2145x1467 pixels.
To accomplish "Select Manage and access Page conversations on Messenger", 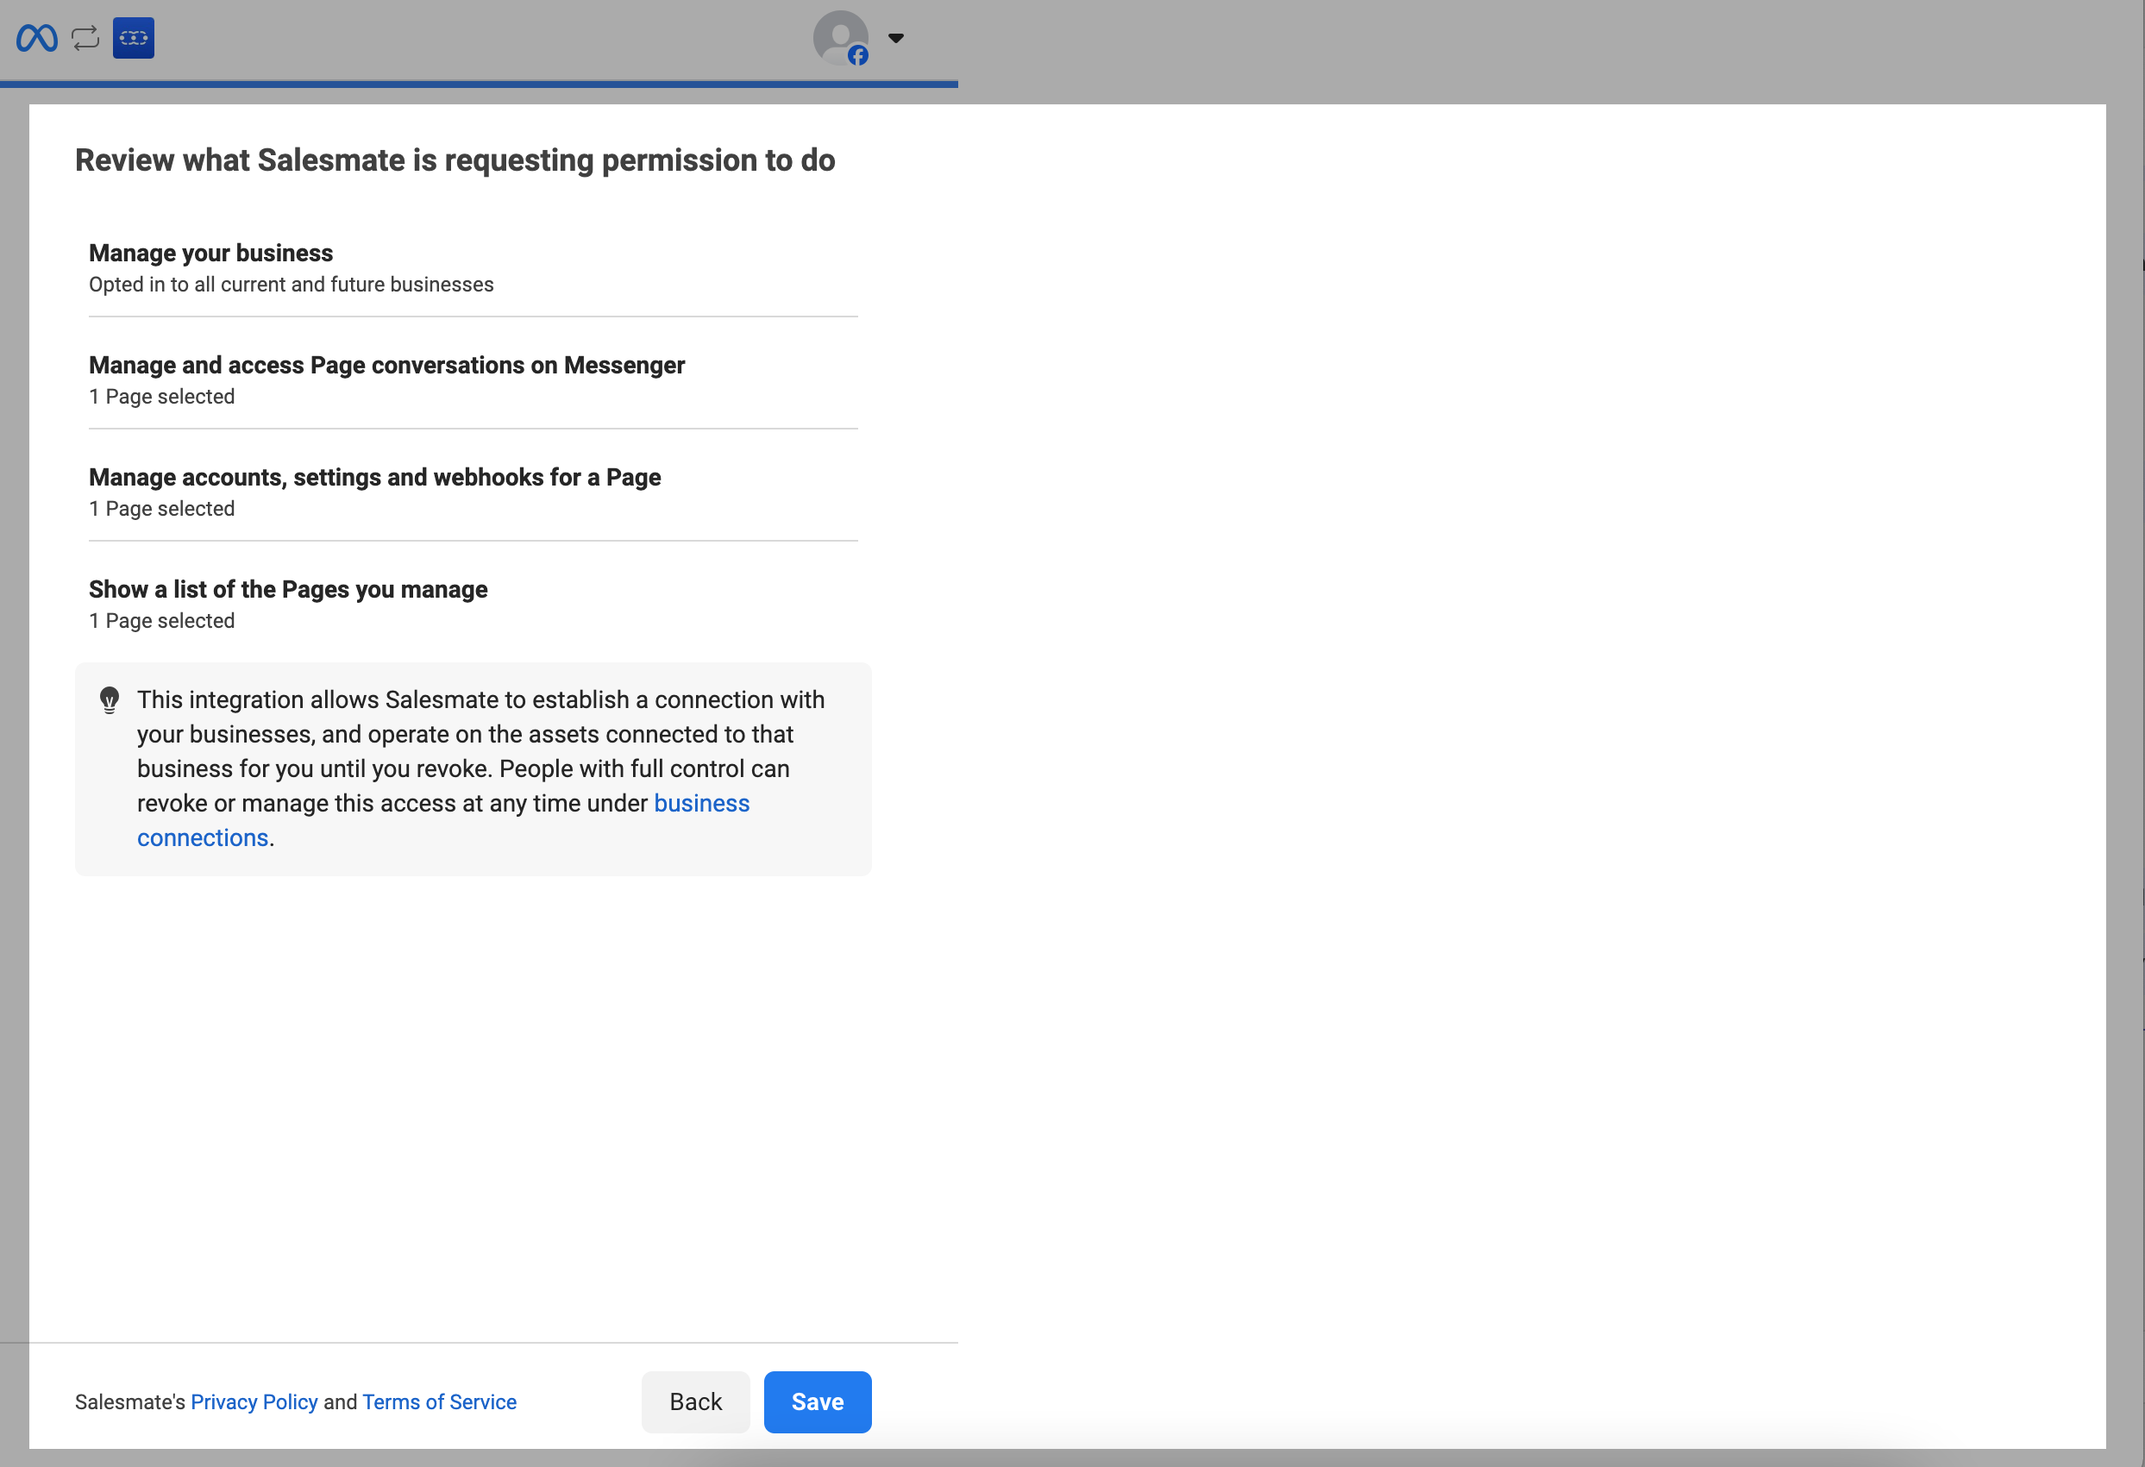I will coord(473,380).
